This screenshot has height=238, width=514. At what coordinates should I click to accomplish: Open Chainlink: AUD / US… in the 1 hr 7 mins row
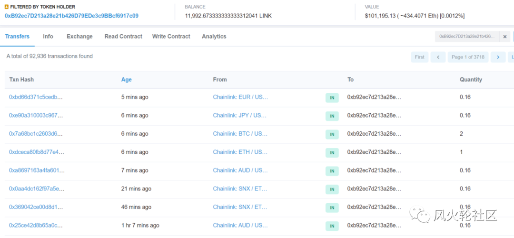pos(240,226)
